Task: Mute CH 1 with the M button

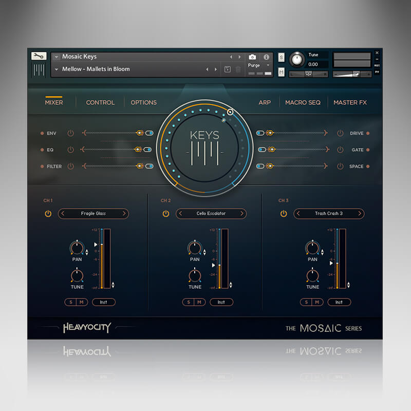Action: click(82, 302)
